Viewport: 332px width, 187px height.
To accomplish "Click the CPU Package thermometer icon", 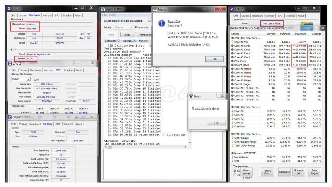I will pyautogui.click(x=232, y=138).
